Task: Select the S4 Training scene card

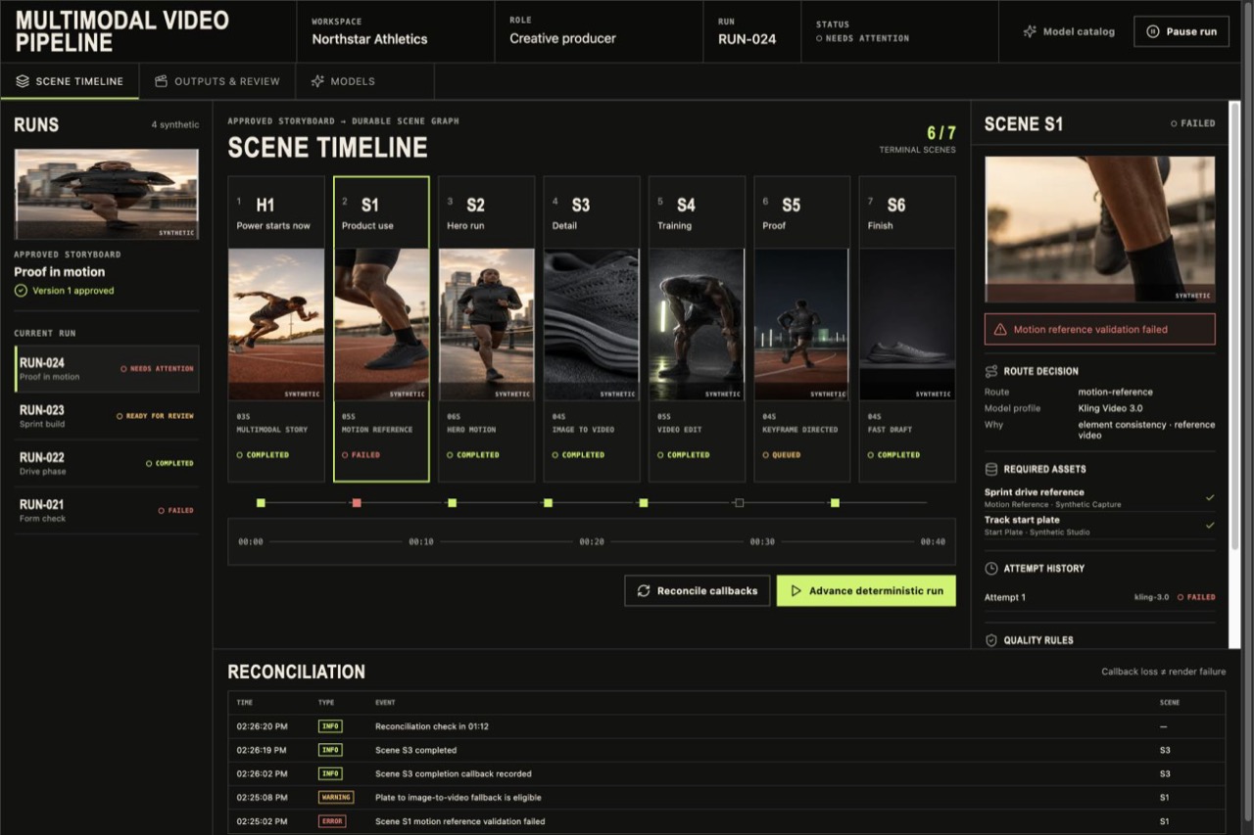Action: click(x=697, y=329)
